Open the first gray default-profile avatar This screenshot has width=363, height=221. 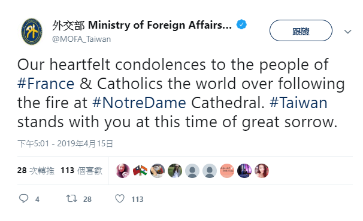pos(192,171)
